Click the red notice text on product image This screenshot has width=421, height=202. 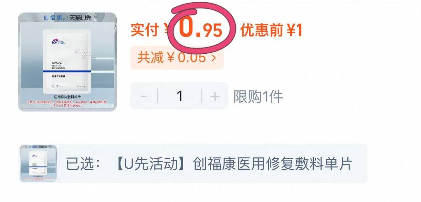click(x=67, y=104)
